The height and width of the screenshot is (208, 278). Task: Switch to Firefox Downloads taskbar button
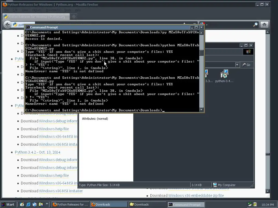tap(109, 204)
